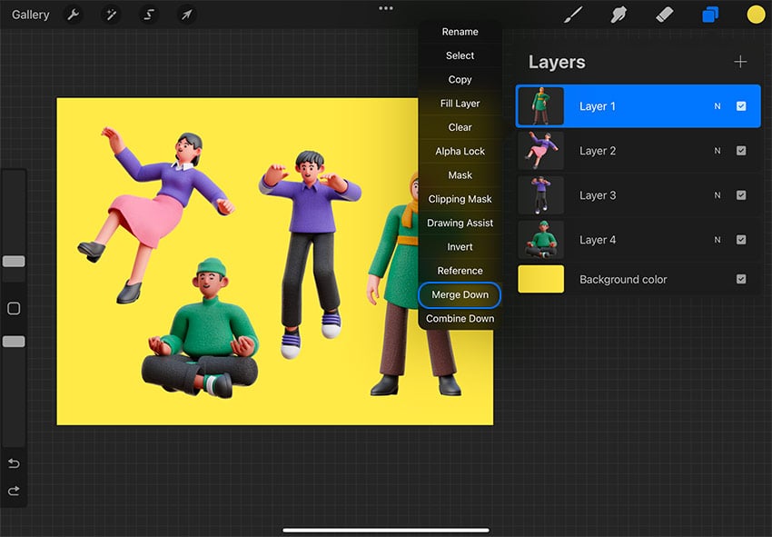
Task: Open blend mode options for Layer 1
Action: coord(717,106)
